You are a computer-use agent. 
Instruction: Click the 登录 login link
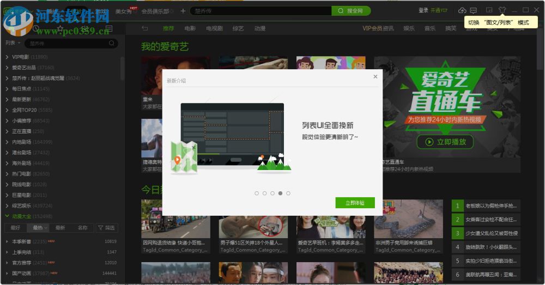[x=423, y=10]
